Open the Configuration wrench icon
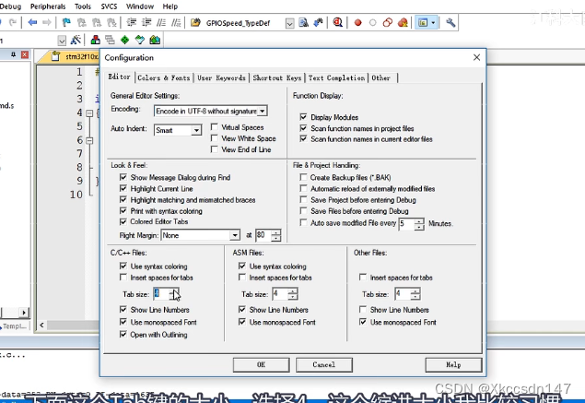585x403 pixels. [450, 23]
